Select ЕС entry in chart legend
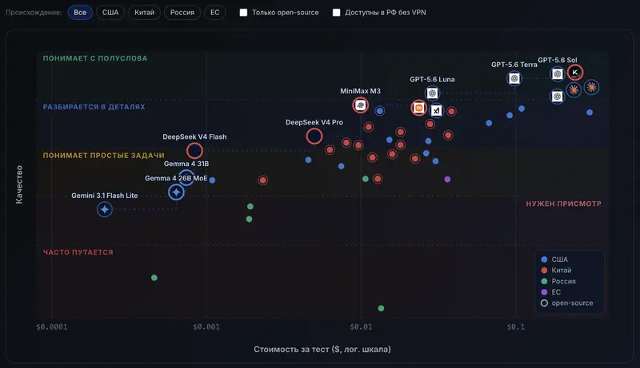 tap(550, 292)
